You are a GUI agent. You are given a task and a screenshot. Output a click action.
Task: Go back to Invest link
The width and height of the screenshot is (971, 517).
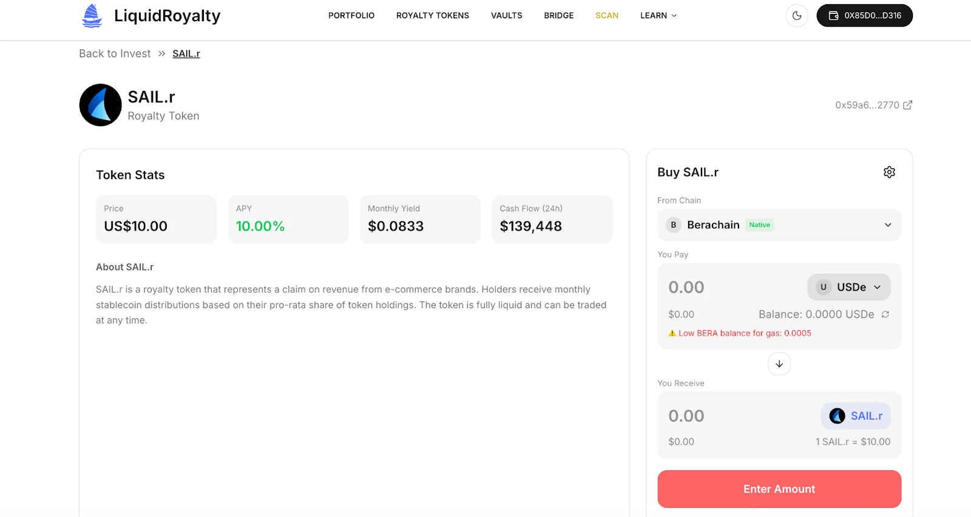click(x=115, y=53)
